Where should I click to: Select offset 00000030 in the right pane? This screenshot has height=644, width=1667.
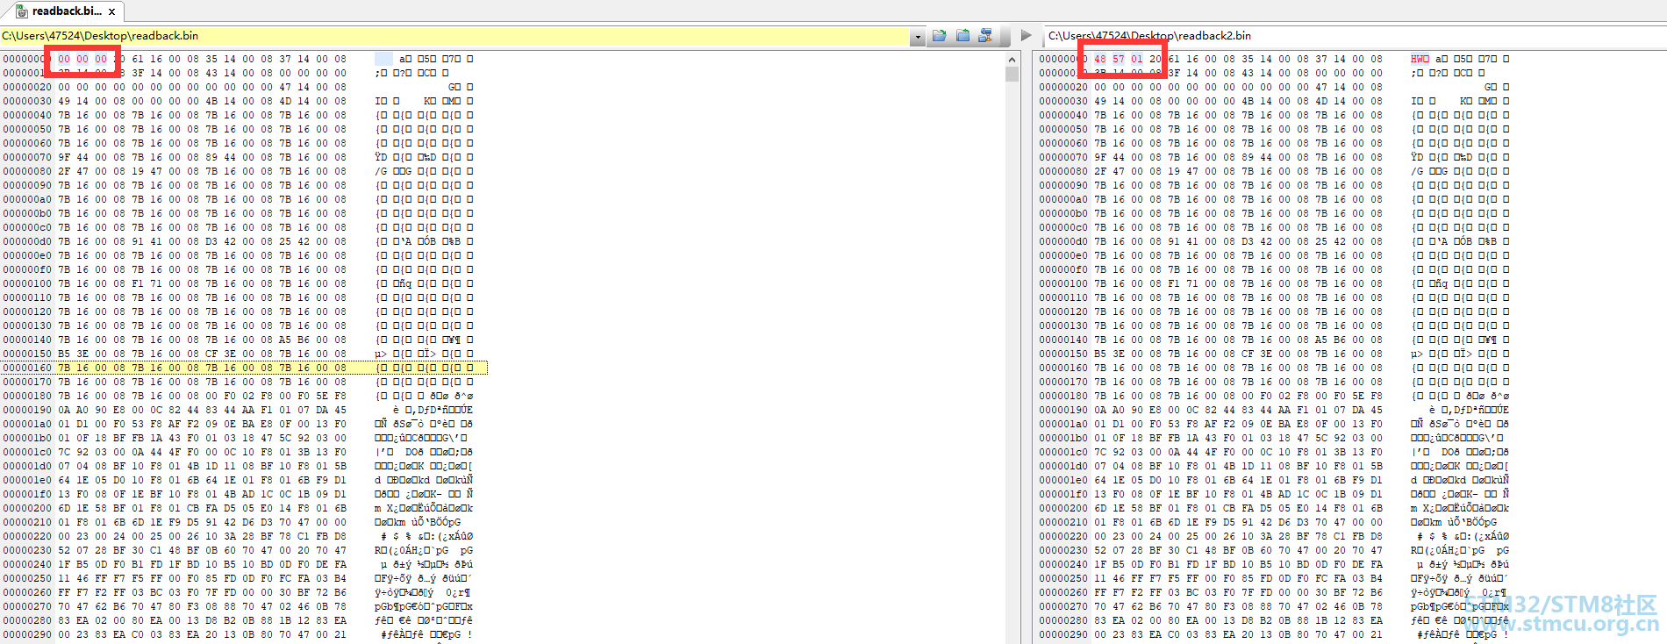[1063, 101]
